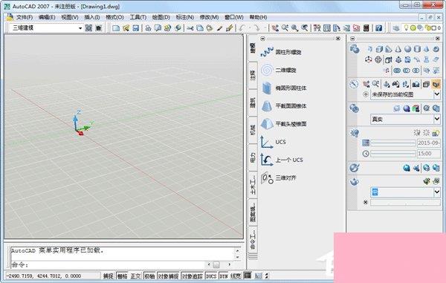Click the Union boolean icon in dashboard

coord(397,70)
